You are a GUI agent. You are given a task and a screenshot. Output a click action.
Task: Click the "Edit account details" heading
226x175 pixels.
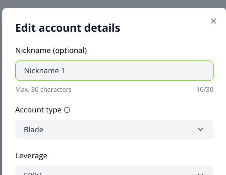pos(68,28)
